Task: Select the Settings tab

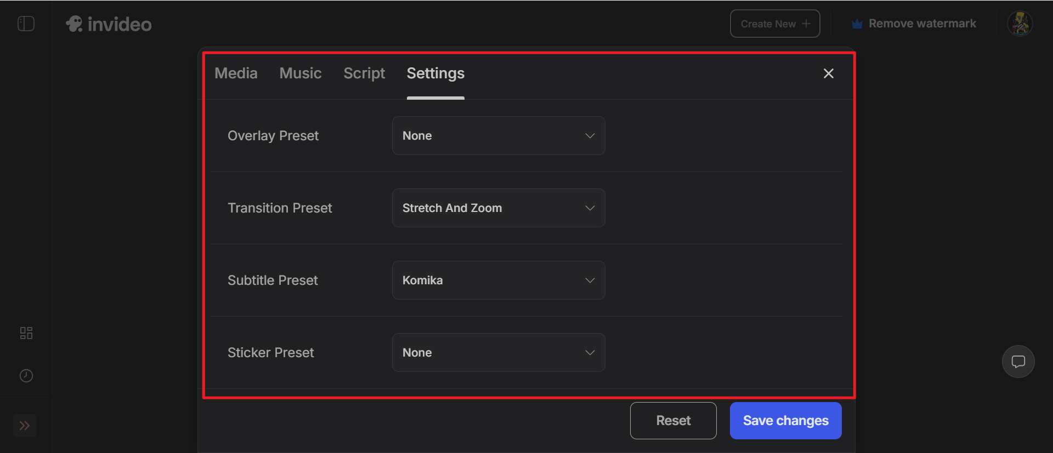Action: point(435,73)
